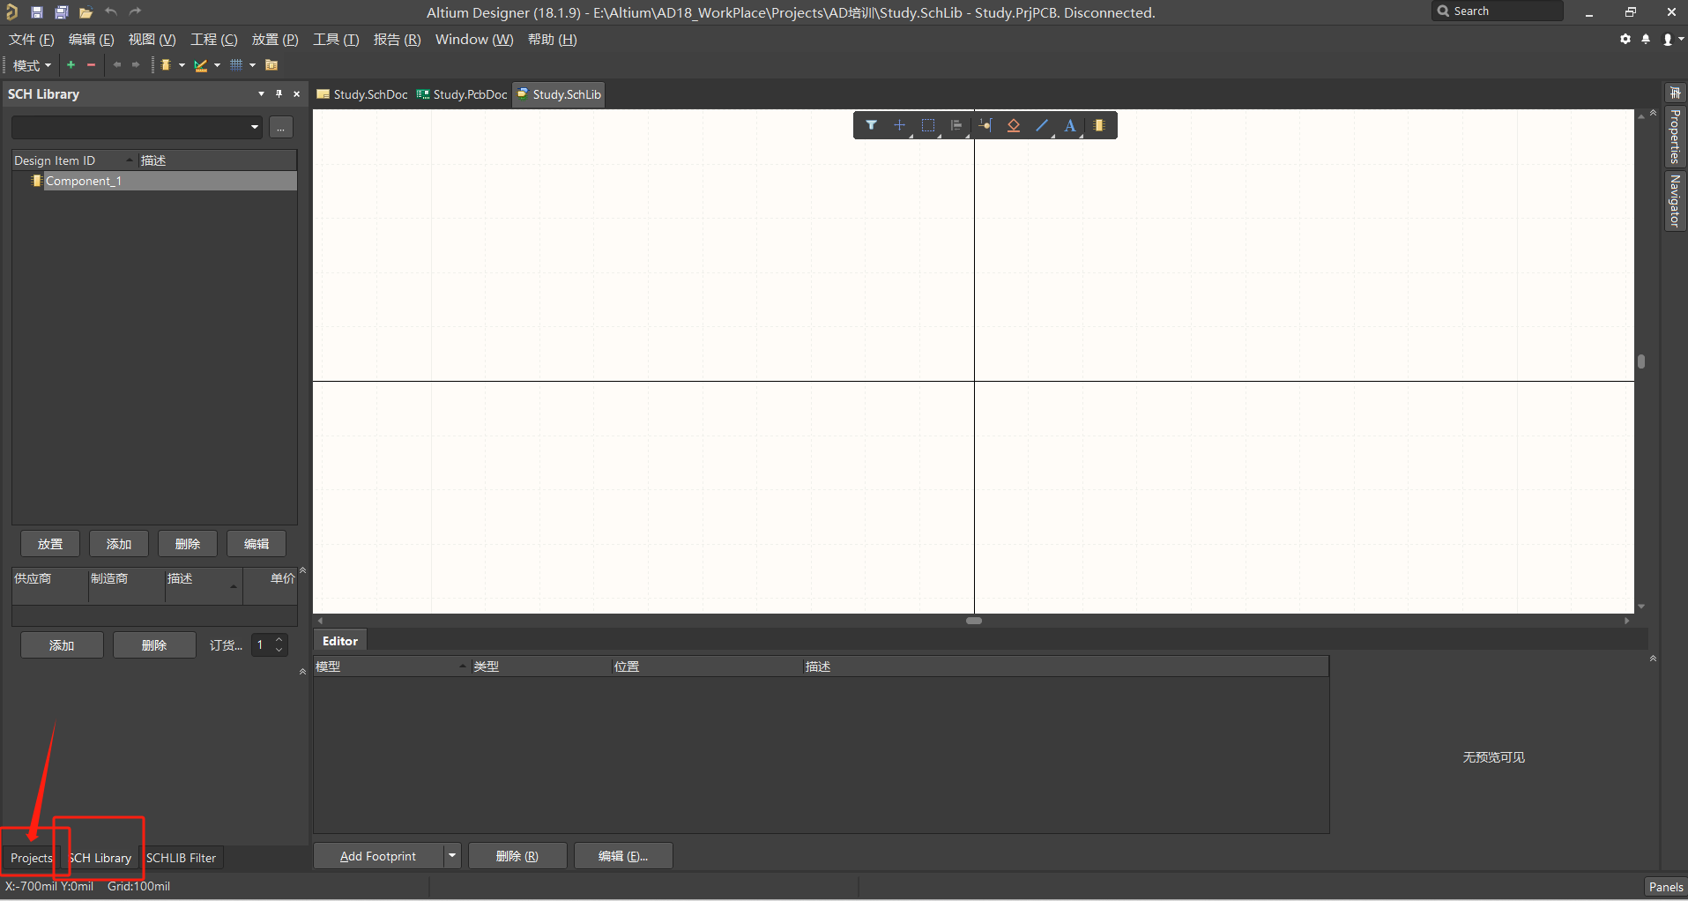Click the green plus add-part icon
This screenshot has height=901, width=1688.
coord(71,65)
